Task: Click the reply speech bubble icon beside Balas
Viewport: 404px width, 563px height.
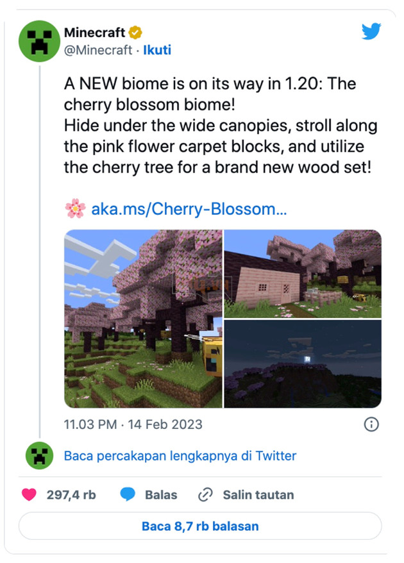Action: pos(128,494)
